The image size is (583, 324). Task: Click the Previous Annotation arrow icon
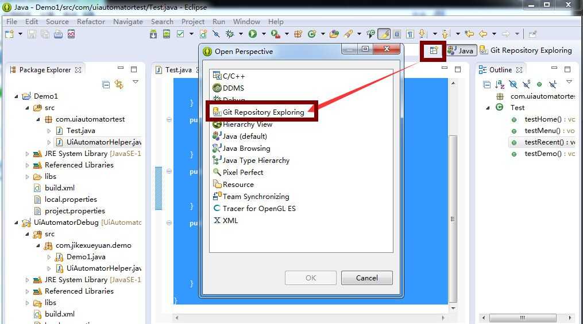(445, 34)
